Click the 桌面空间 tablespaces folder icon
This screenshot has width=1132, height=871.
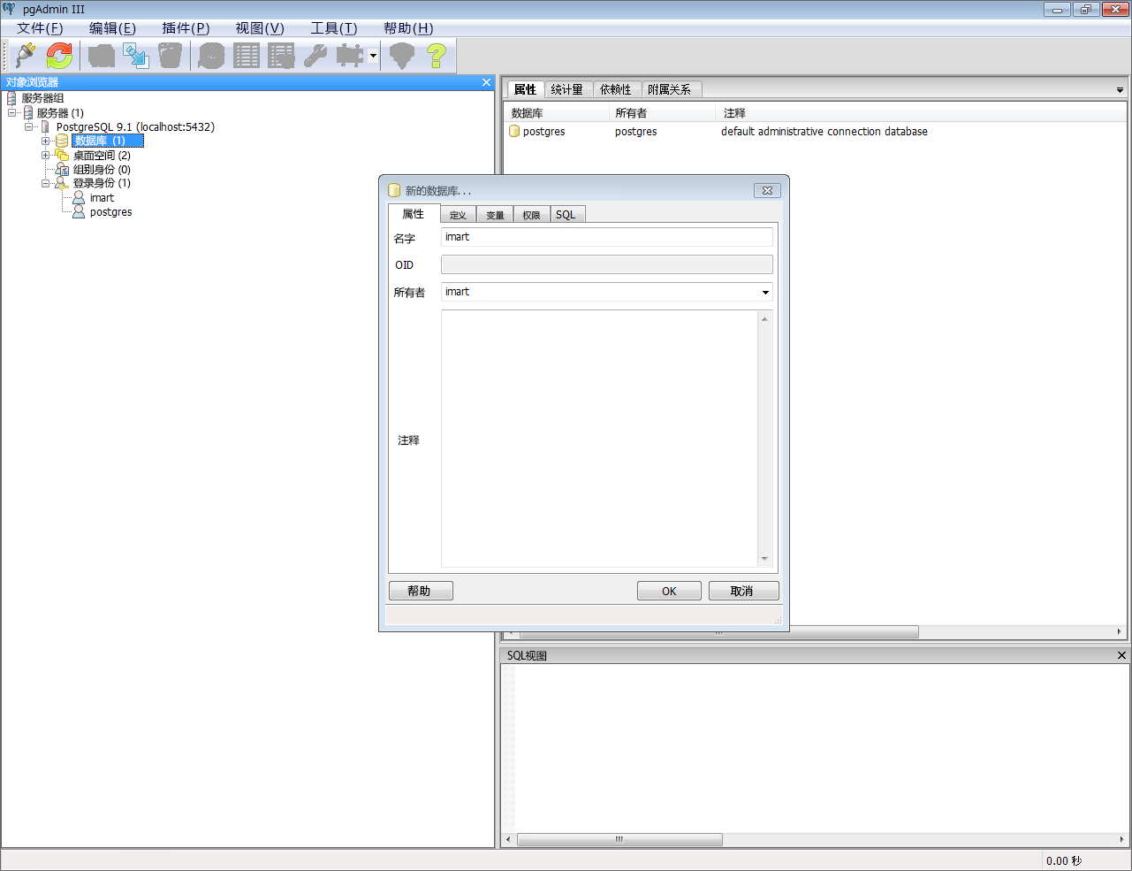[x=62, y=155]
